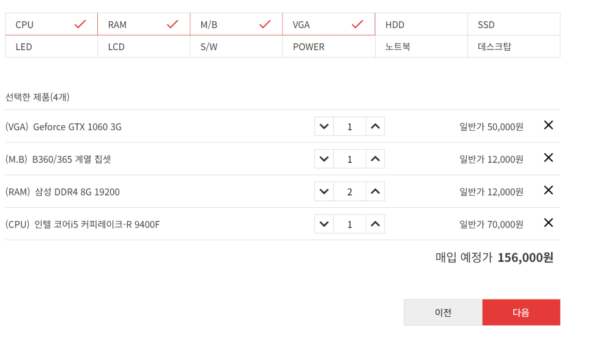Deselect the VGA category
591x346 pixels.
pyautogui.click(x=329, y=24)
